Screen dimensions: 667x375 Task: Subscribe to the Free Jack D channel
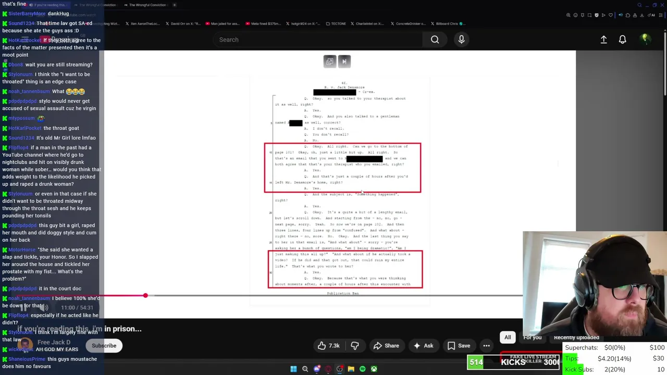(104, 346)
